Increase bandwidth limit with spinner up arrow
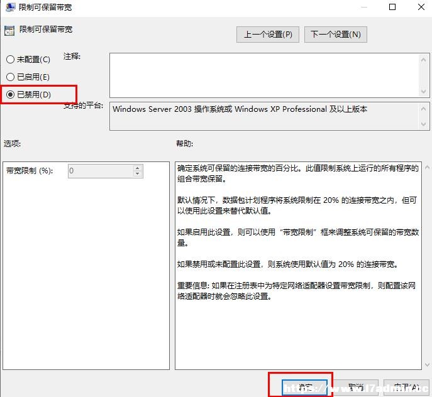Image resolution: width=432 pixels, height=397 pixels. (x=138, y=168)
